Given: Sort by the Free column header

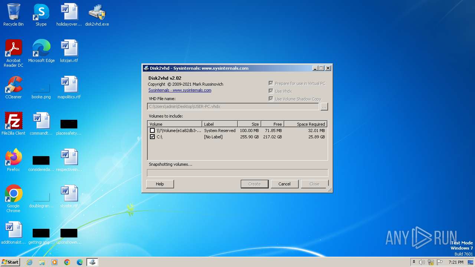Looking at the screenshot, I should 272,124.
